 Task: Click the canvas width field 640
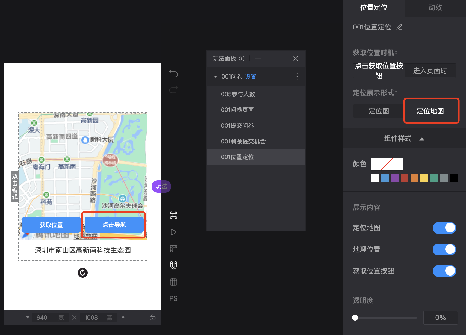(50, 318)
